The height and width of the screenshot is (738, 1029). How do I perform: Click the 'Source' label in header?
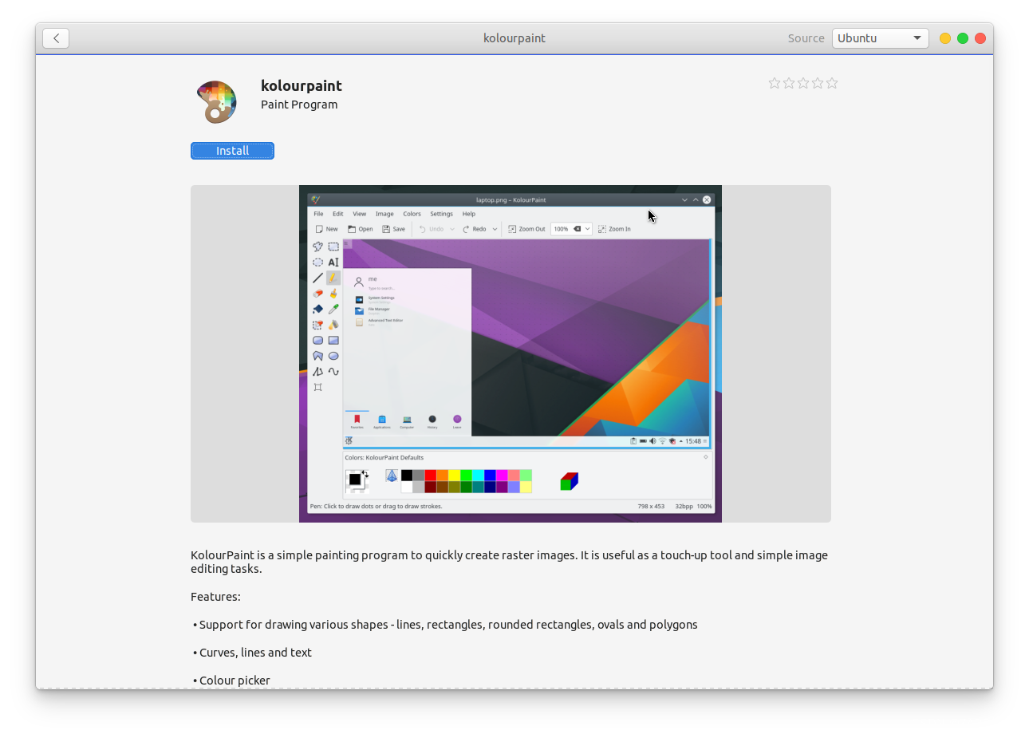pos(806,38)
